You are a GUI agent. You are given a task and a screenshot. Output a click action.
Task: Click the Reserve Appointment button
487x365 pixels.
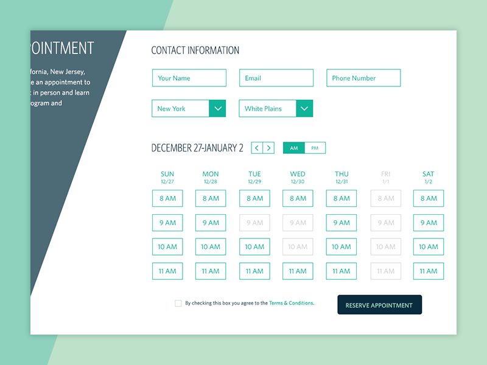(379, 305)
